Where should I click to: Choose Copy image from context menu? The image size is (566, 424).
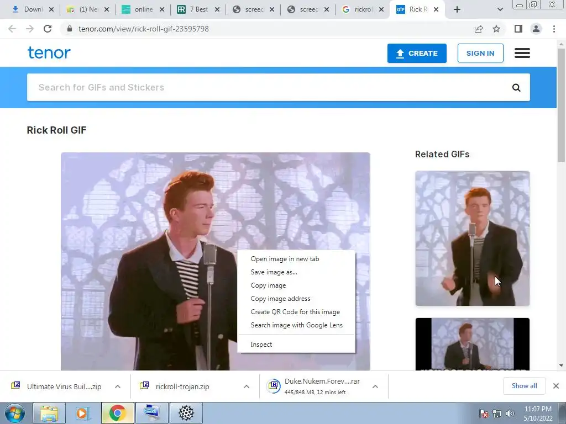click(x=296, y=285)
